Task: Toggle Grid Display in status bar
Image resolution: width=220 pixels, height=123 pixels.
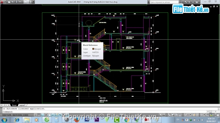Action: click(x=39, y=115)
